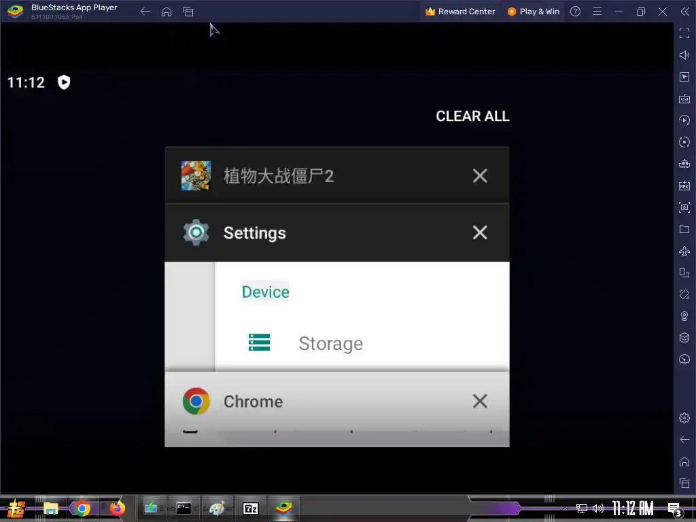696x522 pixels.
Task: Open the multi-instance manager robot icon
Action: pyautogui.click(x=684, y=164)
